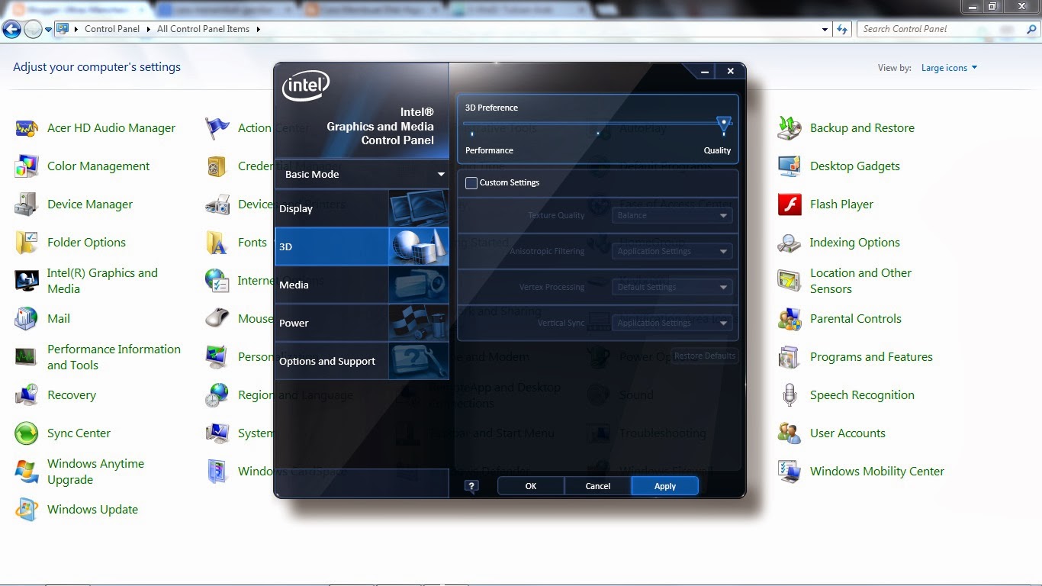Select the Power panel icon
This screenshot has width=1042, height=586.
pyautogui.click(x=294, y=323)
